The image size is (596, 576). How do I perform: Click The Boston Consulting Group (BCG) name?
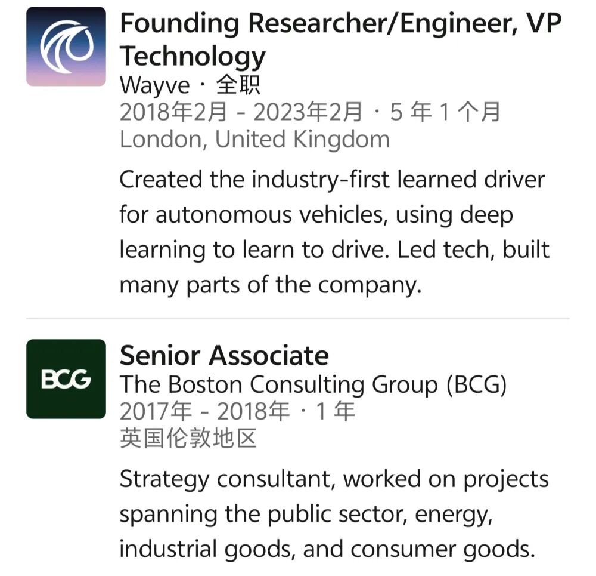tap(313, 384)
